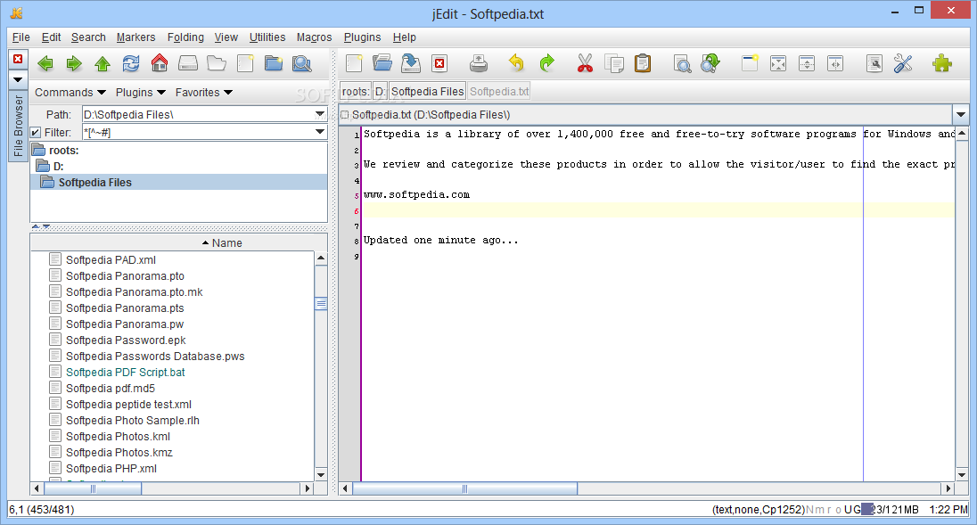
Task: Copy the selection from toolbar
Action: coord(613,63)
